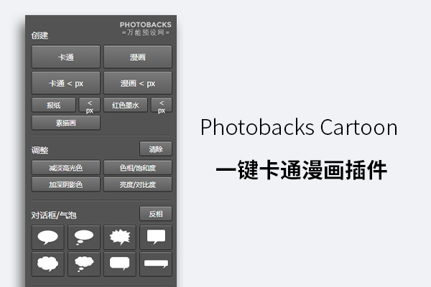Viewport: 431px width, 287px height.
Task: Click the 反相 button
Action: tap(156, 214)
